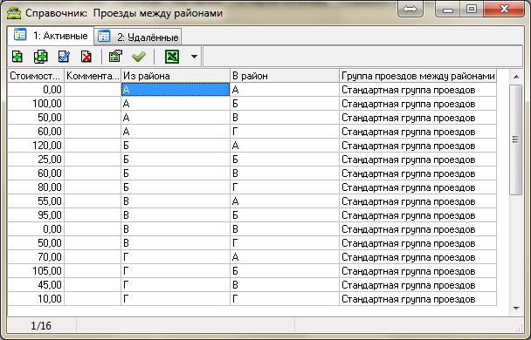Maximize the Справочник window
Screen dimensions: 531x340
[472, 9]
